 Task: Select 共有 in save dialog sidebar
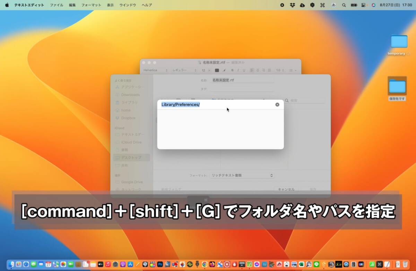[x=132, y=166]
